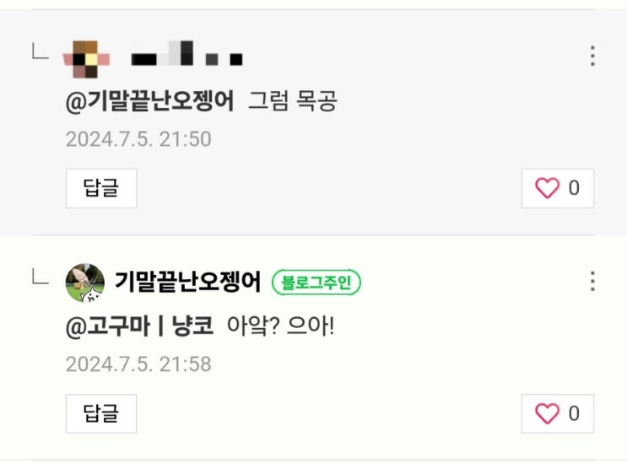Click the reply-indent arrow beside the pixelated avatar
Screen dimensions: 627x474
pyautogui.click(x=41, y=51)
